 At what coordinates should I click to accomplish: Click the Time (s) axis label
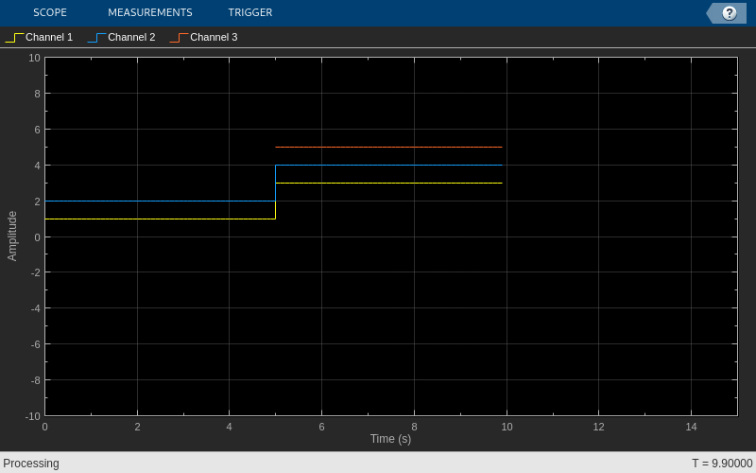390,439
